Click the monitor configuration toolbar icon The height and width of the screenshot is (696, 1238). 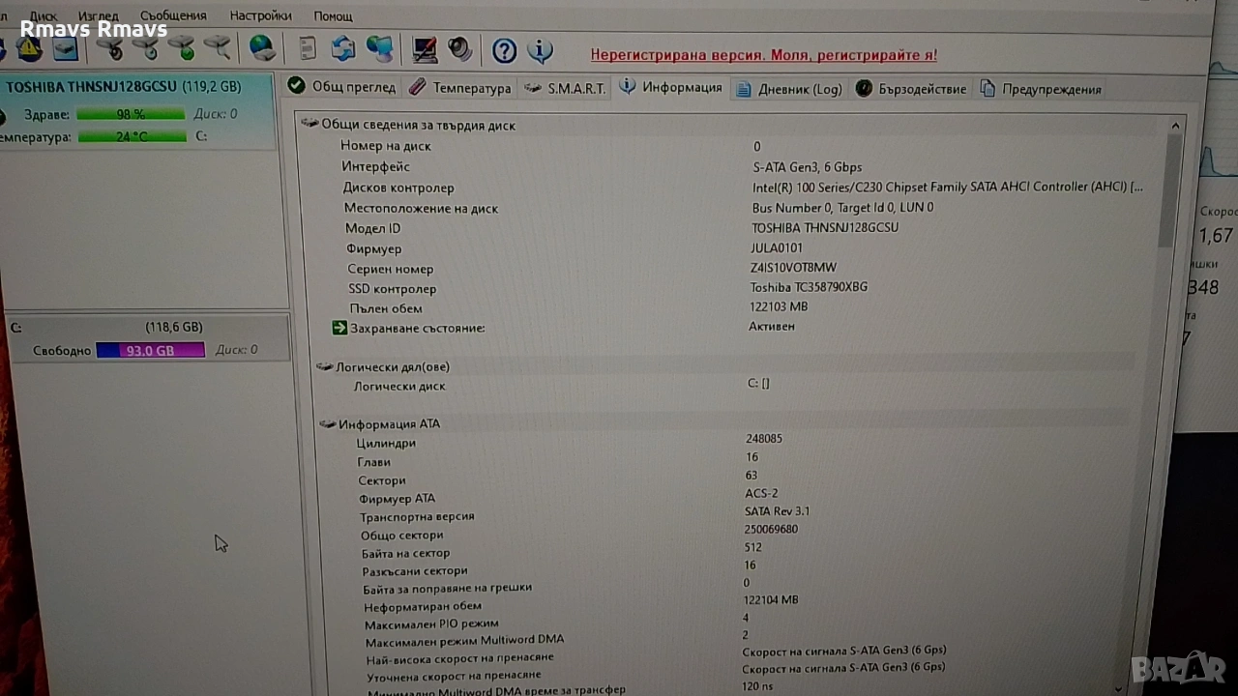(x=425, y=48)
